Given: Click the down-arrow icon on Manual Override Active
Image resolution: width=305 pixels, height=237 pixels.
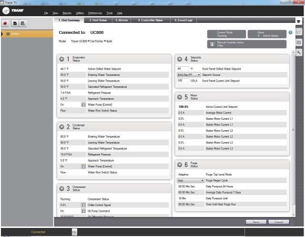Looking at the screenshot, I should 212,44.
